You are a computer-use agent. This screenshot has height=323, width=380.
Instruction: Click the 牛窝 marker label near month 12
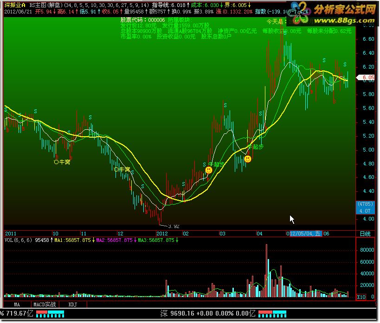pos(122,169)
